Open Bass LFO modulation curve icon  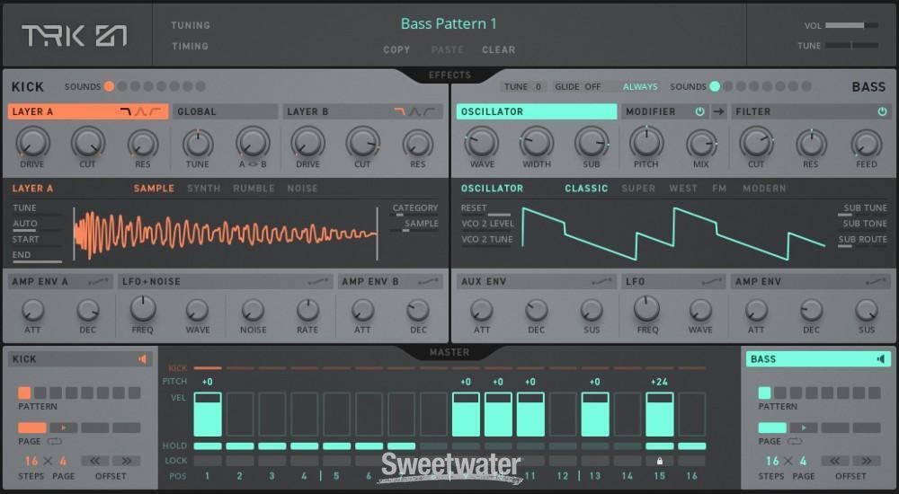point(712,281)
